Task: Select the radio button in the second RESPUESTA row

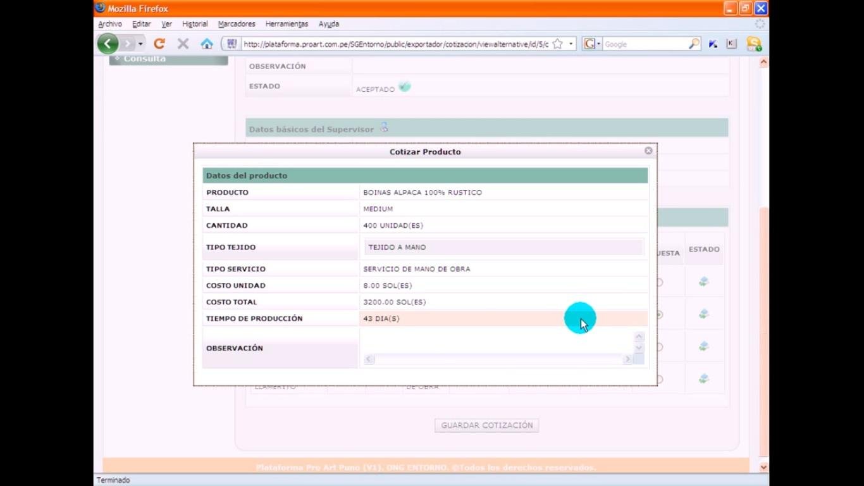Action: pyautogui.click(x=660, y=315)
